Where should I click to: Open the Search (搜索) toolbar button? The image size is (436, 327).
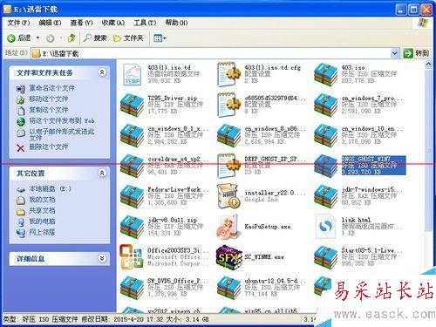point(95,37)
